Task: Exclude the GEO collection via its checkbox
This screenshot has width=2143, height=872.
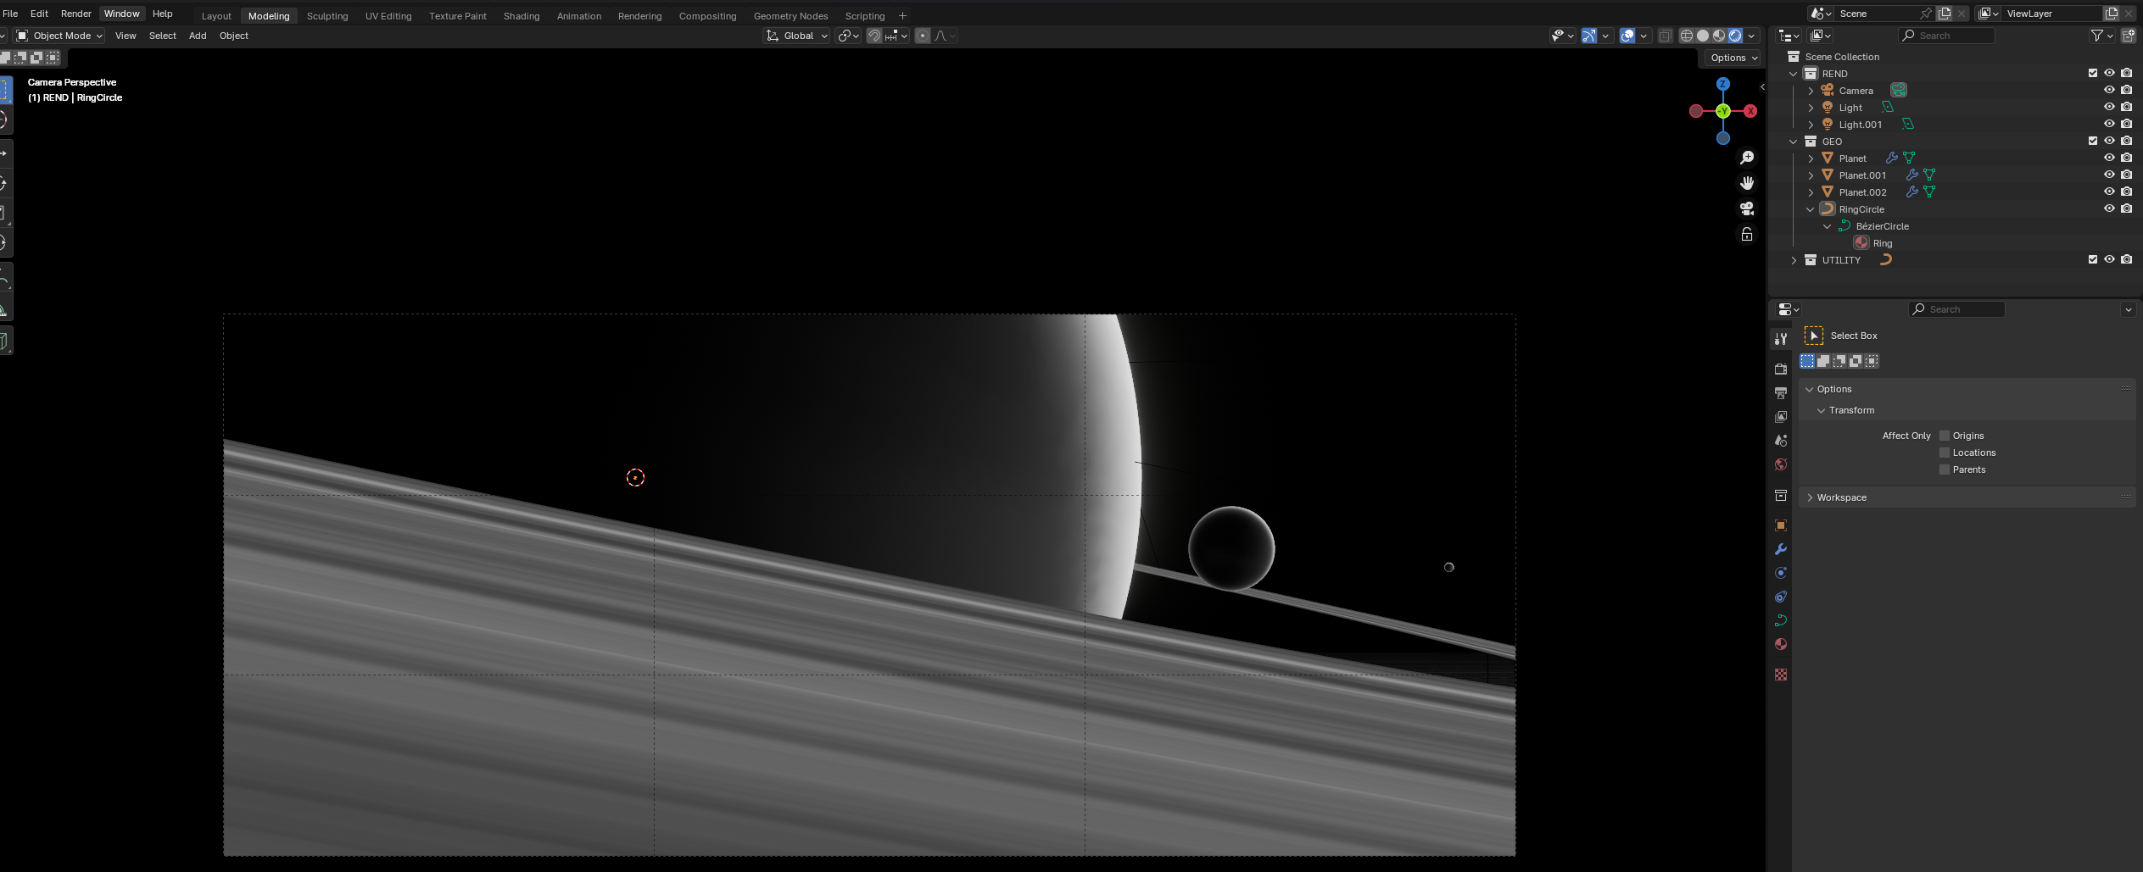Action: 2092,141
